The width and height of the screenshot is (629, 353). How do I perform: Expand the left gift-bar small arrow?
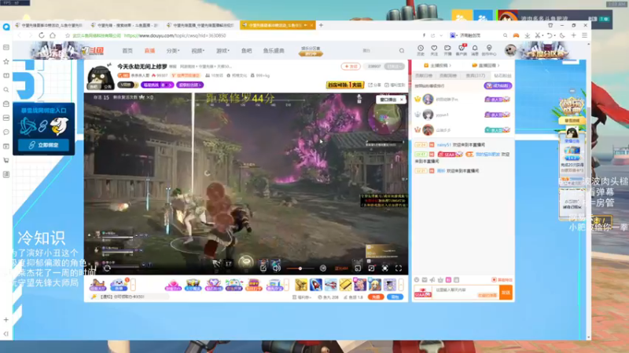[x=133, y=285]
